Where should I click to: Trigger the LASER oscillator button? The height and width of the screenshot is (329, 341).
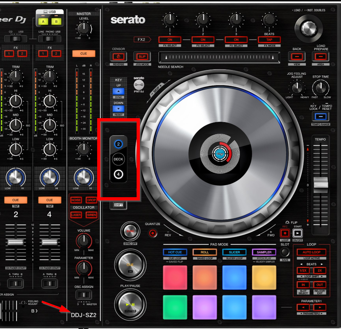pos(76,215)
